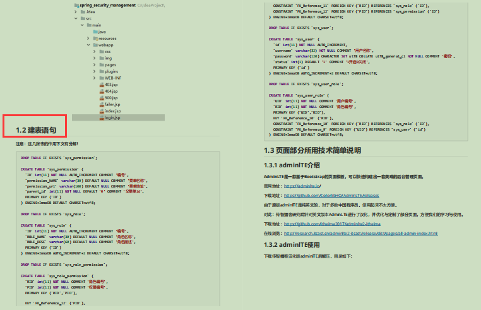
Task: Select the spring_security_management project name
Action: tap(108, 5)
